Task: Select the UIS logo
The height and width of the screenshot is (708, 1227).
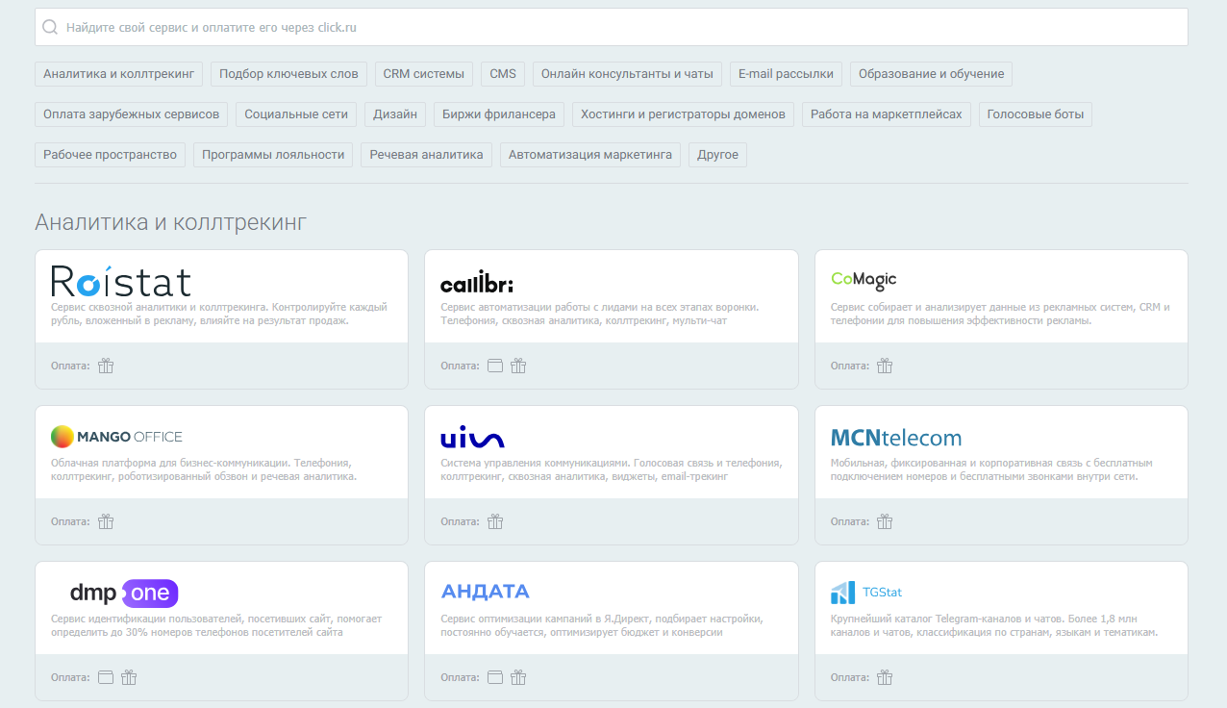Action: click(472, 438)
